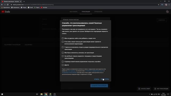Click the taskbar app right of Chrome
Image resolution: width=171 pixels, height=96 pixels.
(x=50, y=94)
